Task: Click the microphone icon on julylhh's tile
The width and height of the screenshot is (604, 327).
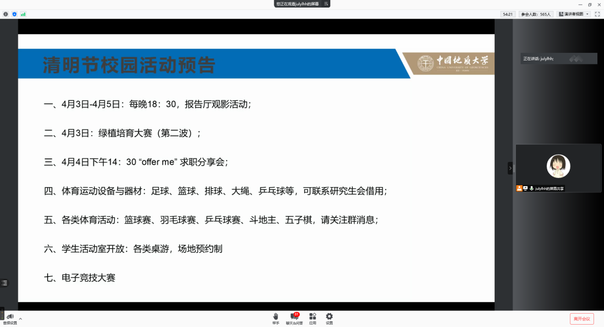Action: coord(531,188)
